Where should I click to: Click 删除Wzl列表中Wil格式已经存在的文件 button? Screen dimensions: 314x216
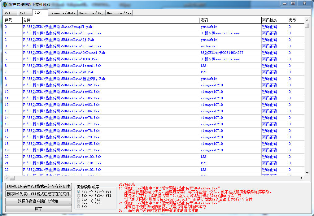pyautogui.click(x=38, y=194)
